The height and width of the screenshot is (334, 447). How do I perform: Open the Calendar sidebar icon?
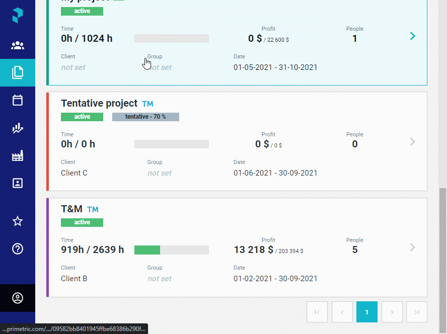pos(18,100)
